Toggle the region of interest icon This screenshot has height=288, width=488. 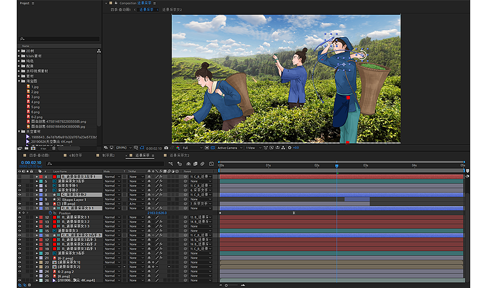coord(207,148)
